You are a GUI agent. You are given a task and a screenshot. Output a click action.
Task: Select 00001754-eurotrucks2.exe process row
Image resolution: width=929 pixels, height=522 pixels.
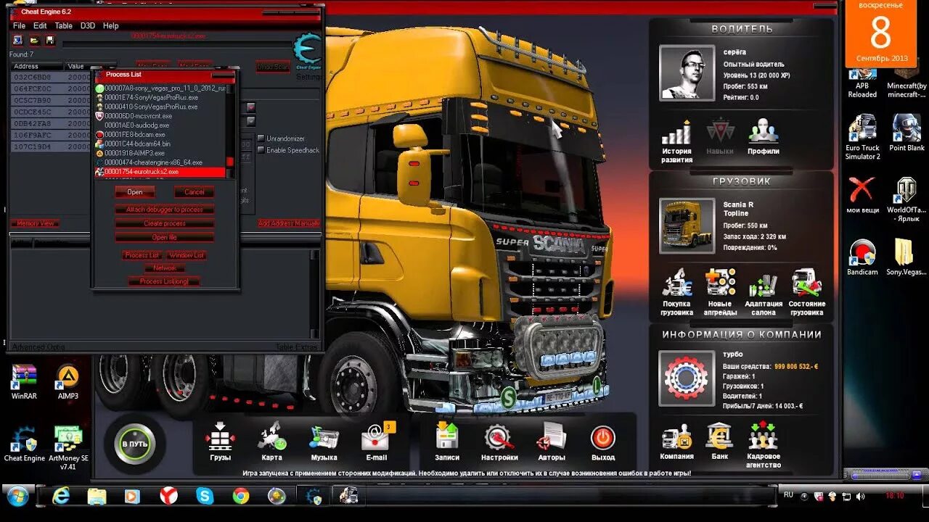[x=160, y=172]
